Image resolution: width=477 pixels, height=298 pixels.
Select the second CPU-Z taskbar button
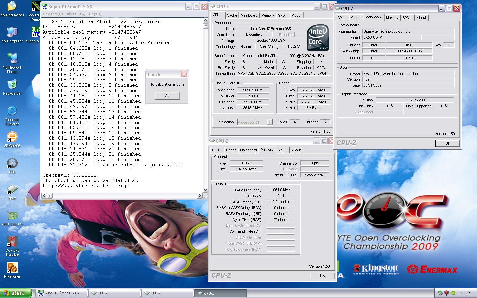point(168,293)
